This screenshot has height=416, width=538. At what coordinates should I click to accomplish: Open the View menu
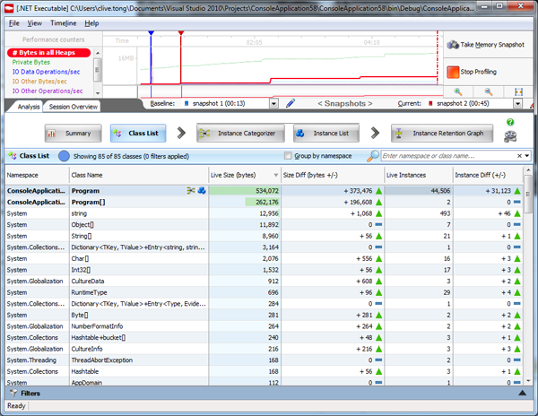35,23
